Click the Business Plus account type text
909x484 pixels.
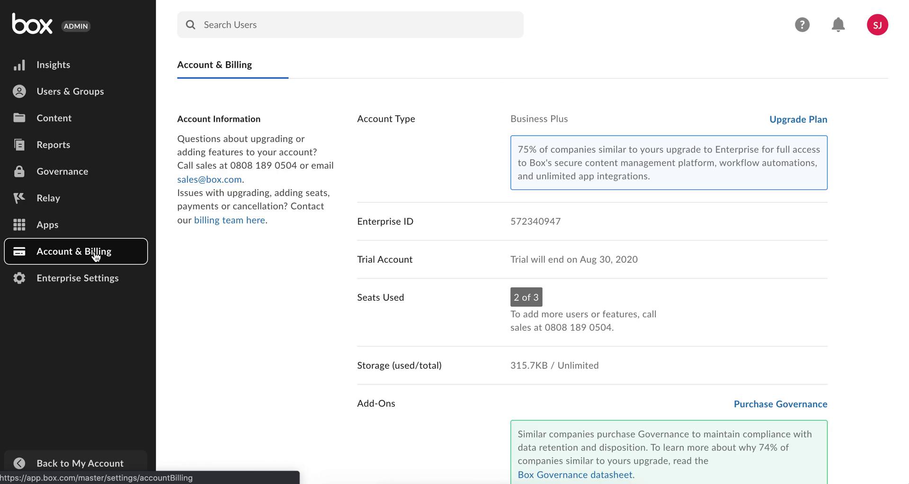click(x=539, y=119)
